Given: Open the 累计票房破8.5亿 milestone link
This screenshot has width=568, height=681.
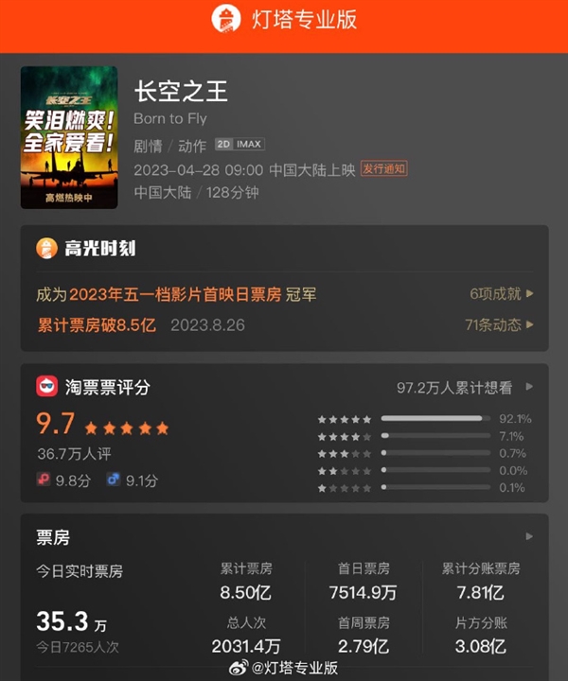Looking at the screenshot, I should pyautogui.click(x=97, y=324).
